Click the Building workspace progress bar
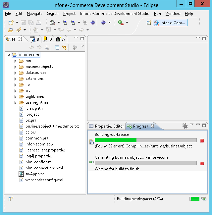Screen dimensions: 212x215 tap(145, 140)
